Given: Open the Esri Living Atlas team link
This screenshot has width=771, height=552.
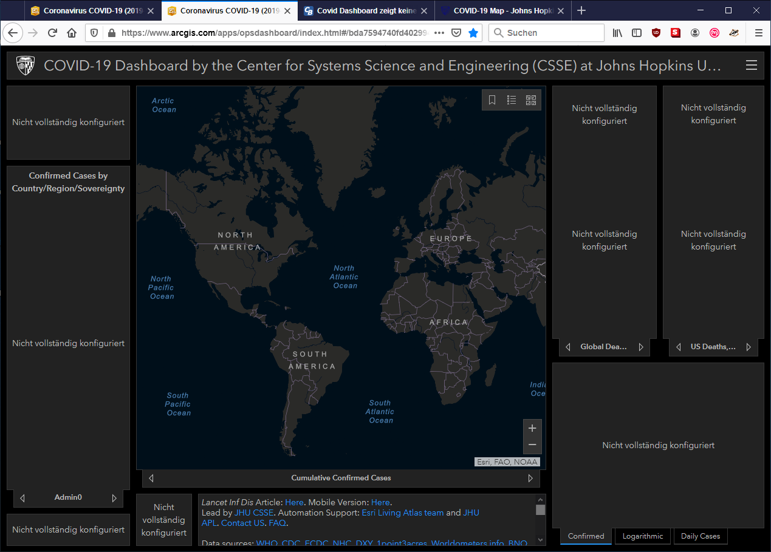Looking at the screenshot, I should pyautogui.click(x=403, y=513).
